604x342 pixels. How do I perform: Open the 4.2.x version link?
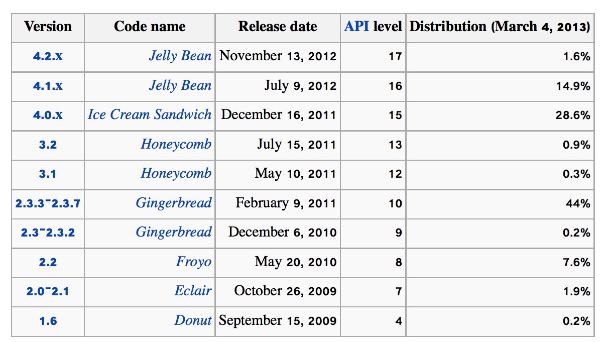48,56
